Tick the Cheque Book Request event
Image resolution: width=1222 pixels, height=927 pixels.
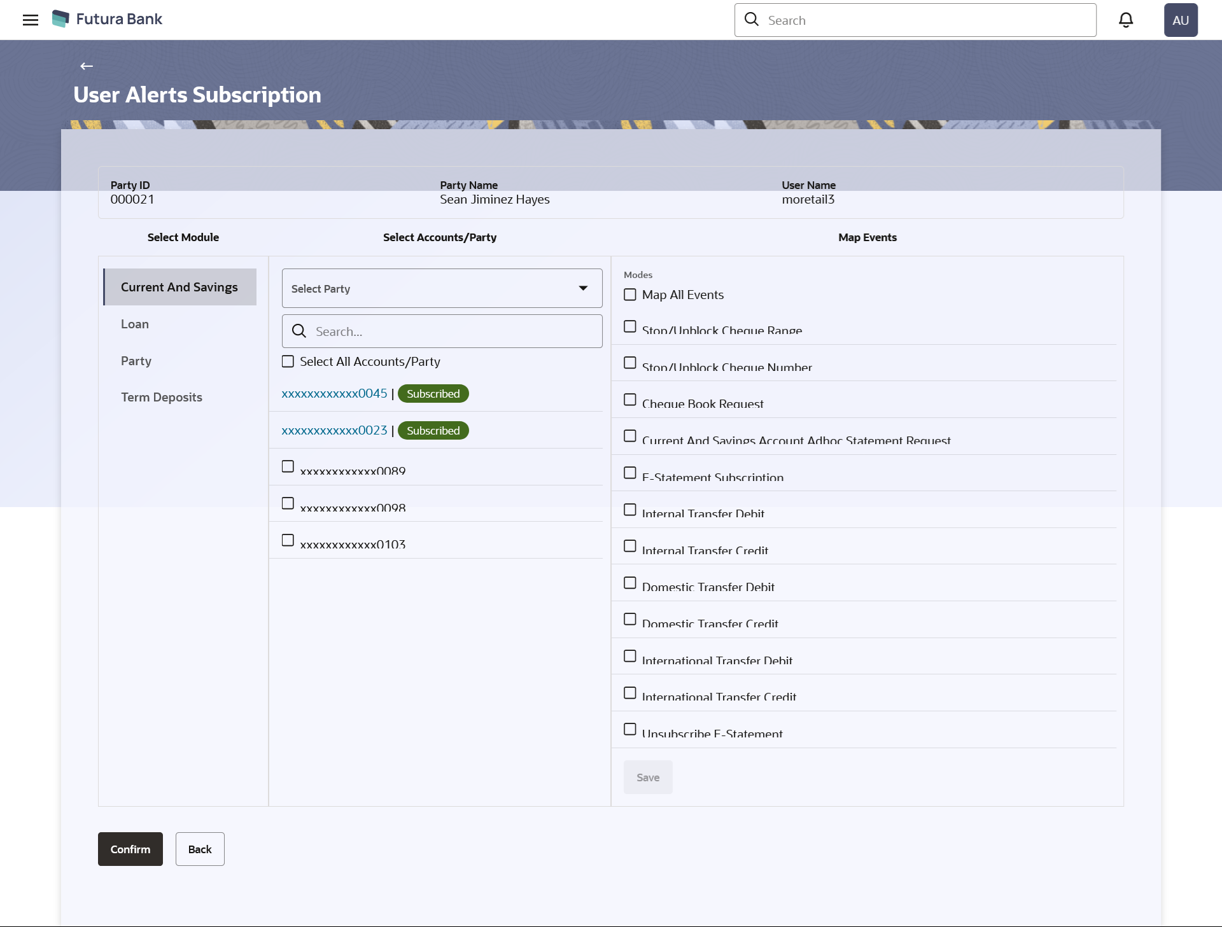[630, 400]
